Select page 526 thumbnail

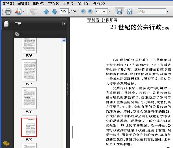pos(29,45)
